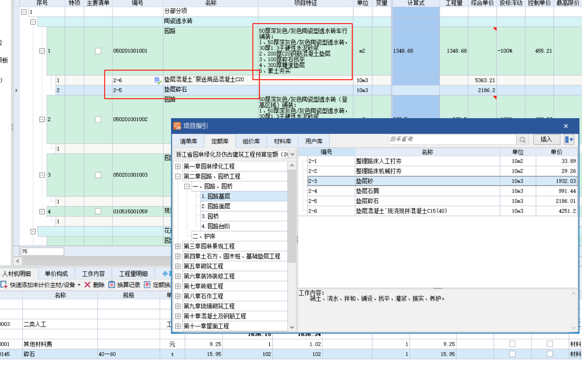Screen dimensions: 582x384
Task: Close the 项目指引 dialog
Action: click(566, 126)
